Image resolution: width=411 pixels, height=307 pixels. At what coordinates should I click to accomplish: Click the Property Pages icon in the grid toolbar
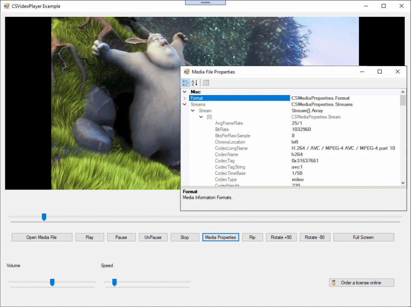tap(205, 83)
